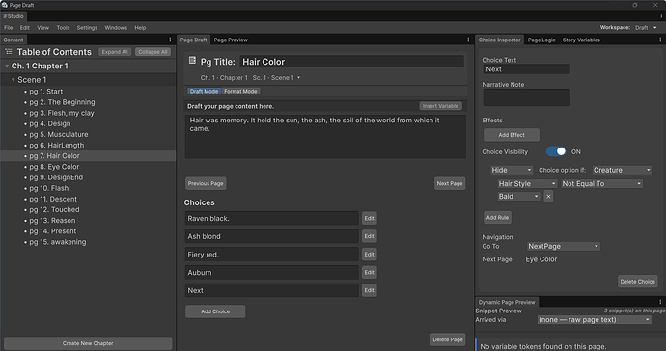Open the Page Draft panel options menu
666x351 pixels.
tap(468, 40)
